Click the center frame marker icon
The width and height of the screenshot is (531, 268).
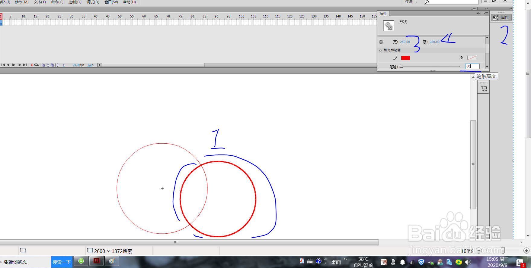click(32, 65)
